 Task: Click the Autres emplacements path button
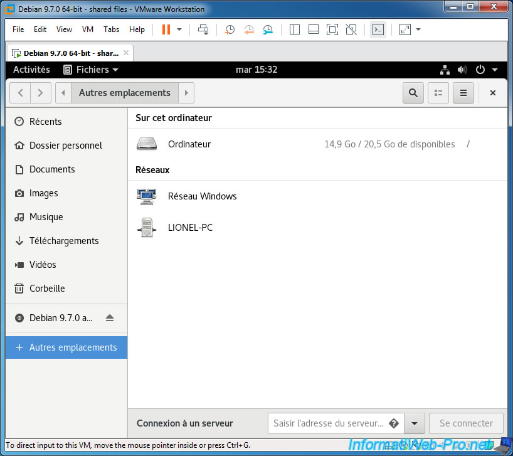click(x=125, y=93)
